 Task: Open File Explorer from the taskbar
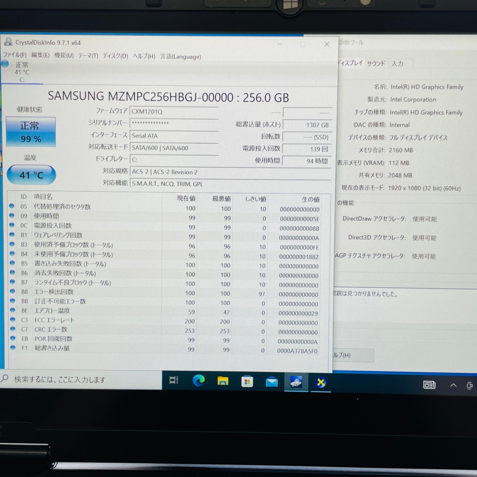(223, 381)
